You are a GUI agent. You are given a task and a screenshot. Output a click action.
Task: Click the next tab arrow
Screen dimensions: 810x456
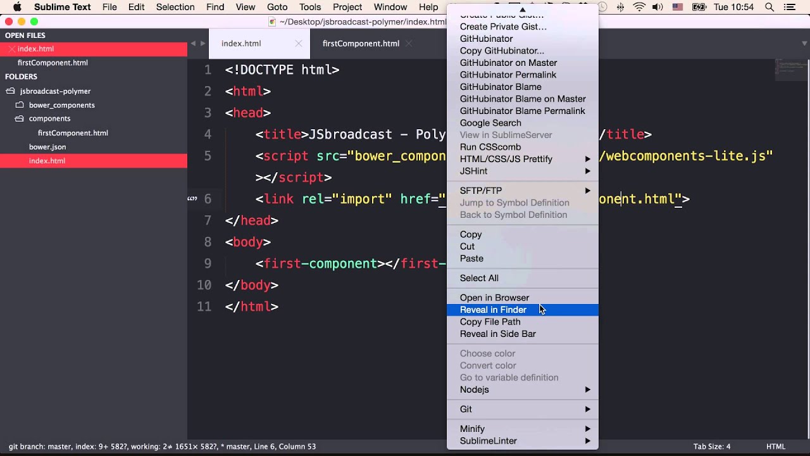(x=202, y=44)
